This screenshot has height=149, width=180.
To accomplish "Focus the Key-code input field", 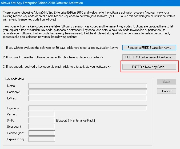I will point(88,108).
